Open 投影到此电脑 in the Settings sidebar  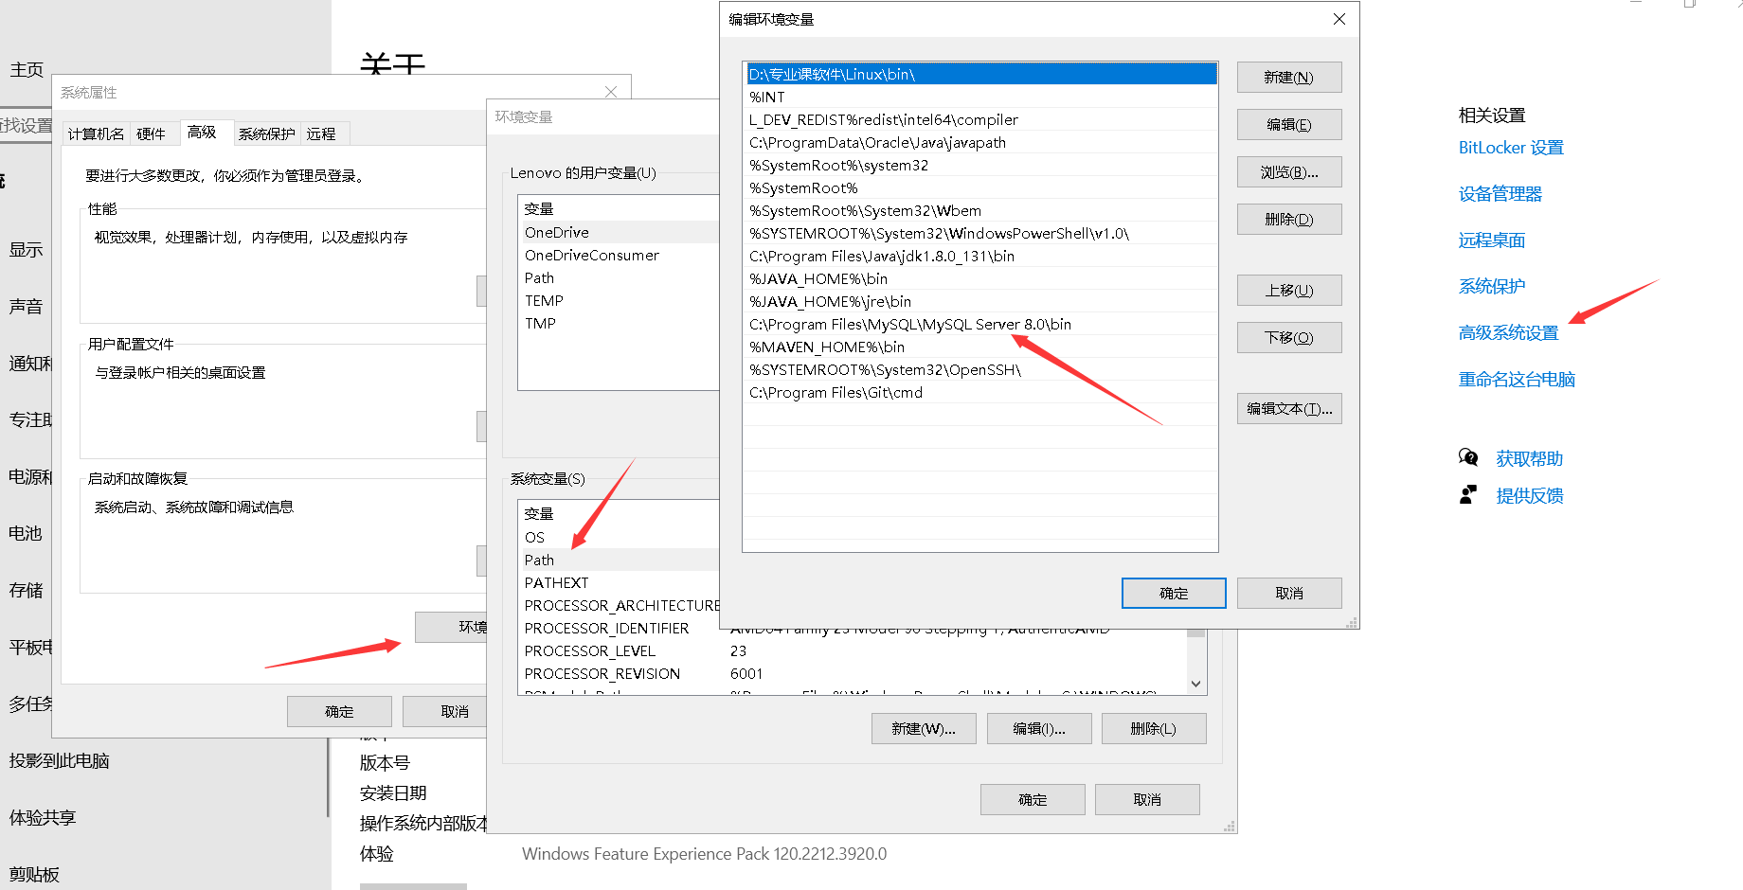[60, 761]
